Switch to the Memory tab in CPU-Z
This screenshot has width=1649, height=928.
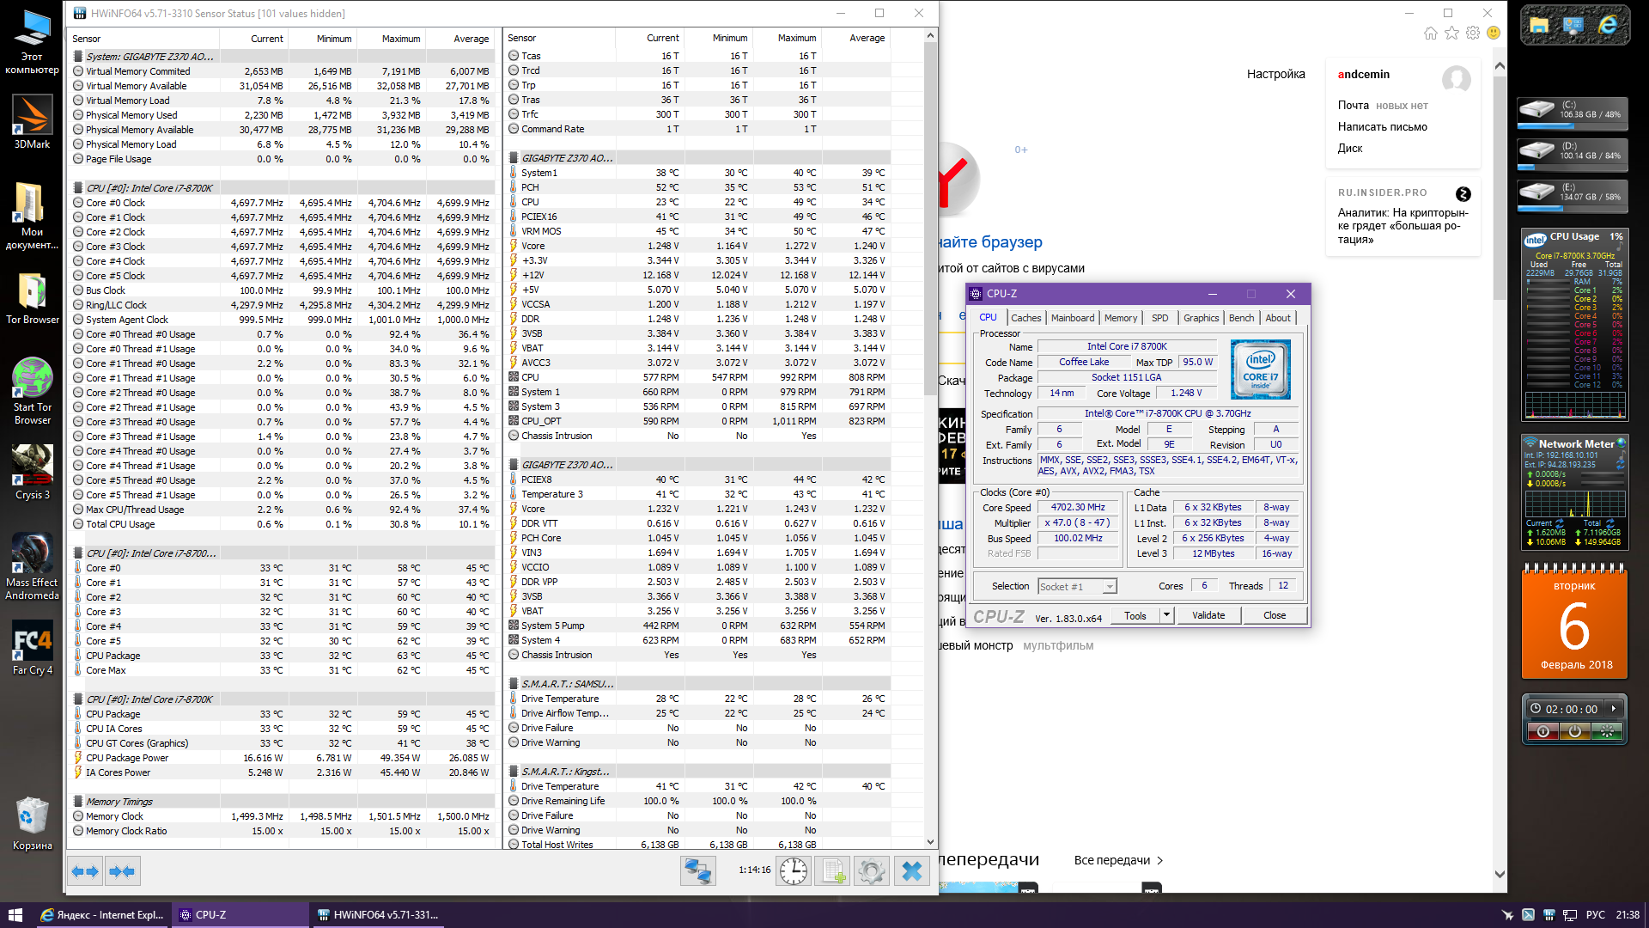[1120, 318]
